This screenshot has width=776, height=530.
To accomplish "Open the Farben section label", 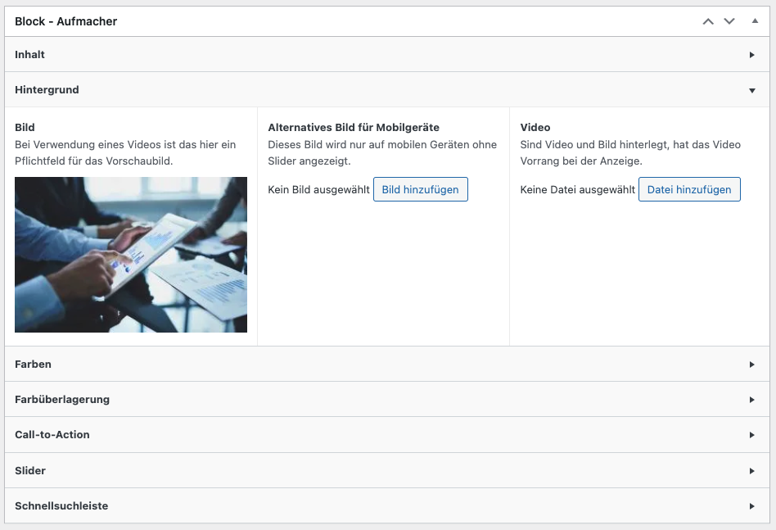I will (34, 365).
